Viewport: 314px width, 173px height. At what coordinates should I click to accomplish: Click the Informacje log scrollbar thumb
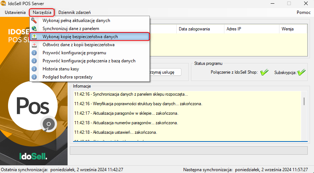[304, 101]
